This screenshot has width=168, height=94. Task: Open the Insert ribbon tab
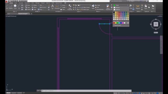16,3
